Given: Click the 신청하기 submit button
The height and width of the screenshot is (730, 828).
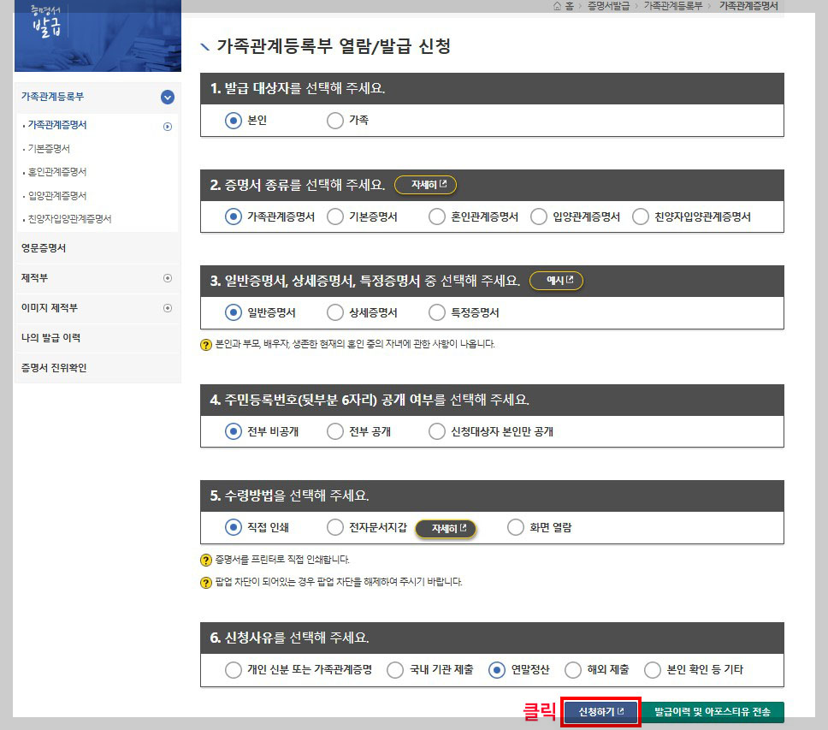Looking at the screenshot, I should [x=600, y=711].
